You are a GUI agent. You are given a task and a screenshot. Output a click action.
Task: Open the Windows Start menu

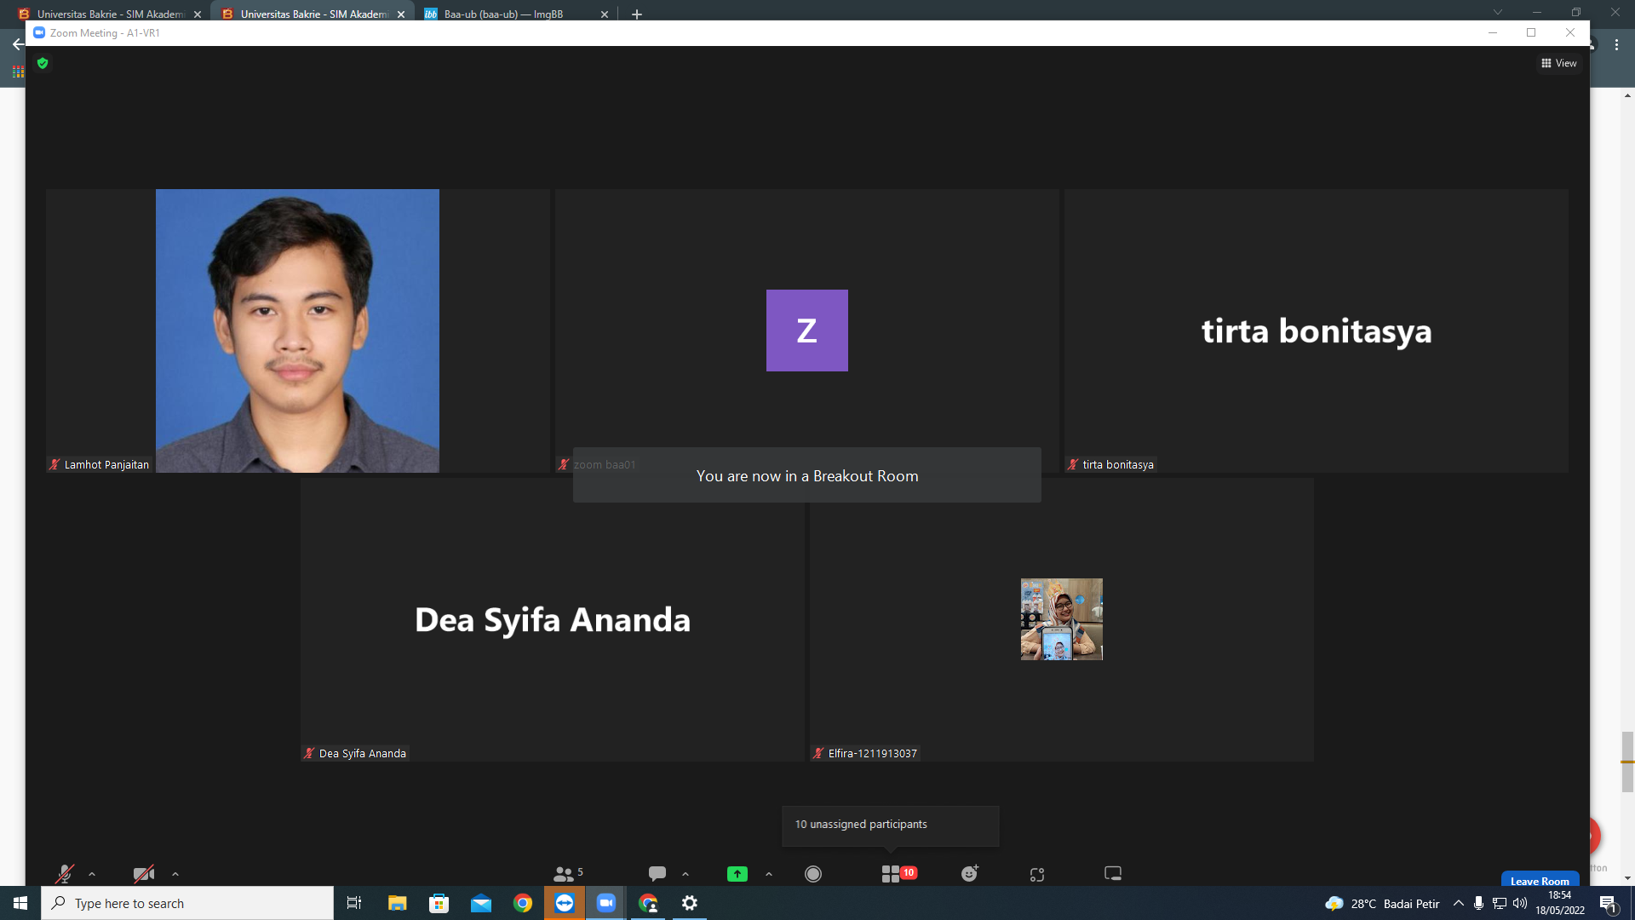pos(20,903)
